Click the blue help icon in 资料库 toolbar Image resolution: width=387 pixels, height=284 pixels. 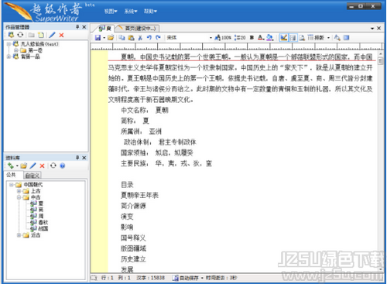click(63, 166)
